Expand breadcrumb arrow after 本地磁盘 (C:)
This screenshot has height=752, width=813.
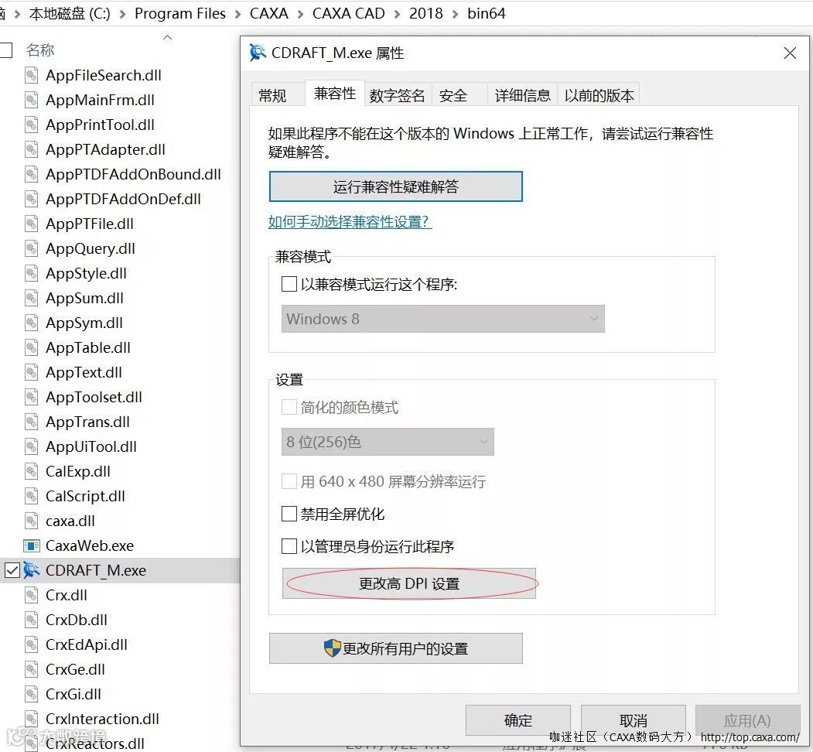(123, 14)
